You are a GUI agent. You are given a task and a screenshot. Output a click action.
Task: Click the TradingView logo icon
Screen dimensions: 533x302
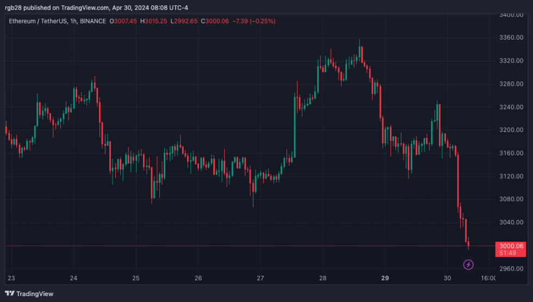[10, 294]
